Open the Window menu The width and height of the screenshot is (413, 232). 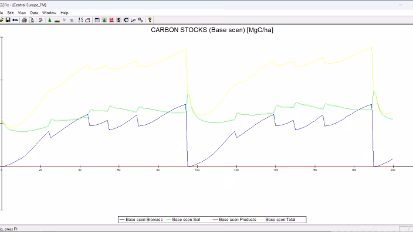coord(49,13)
